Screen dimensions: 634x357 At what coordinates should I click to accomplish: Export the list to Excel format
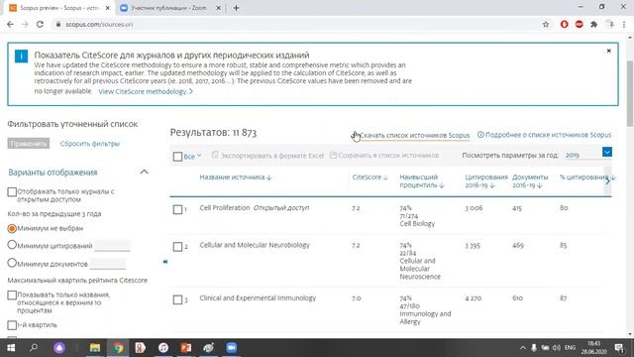[267, 156]
